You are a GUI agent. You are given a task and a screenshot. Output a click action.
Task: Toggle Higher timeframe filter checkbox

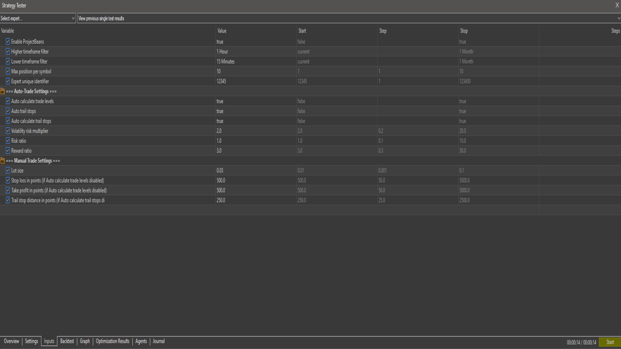click(x=8, y=51)
